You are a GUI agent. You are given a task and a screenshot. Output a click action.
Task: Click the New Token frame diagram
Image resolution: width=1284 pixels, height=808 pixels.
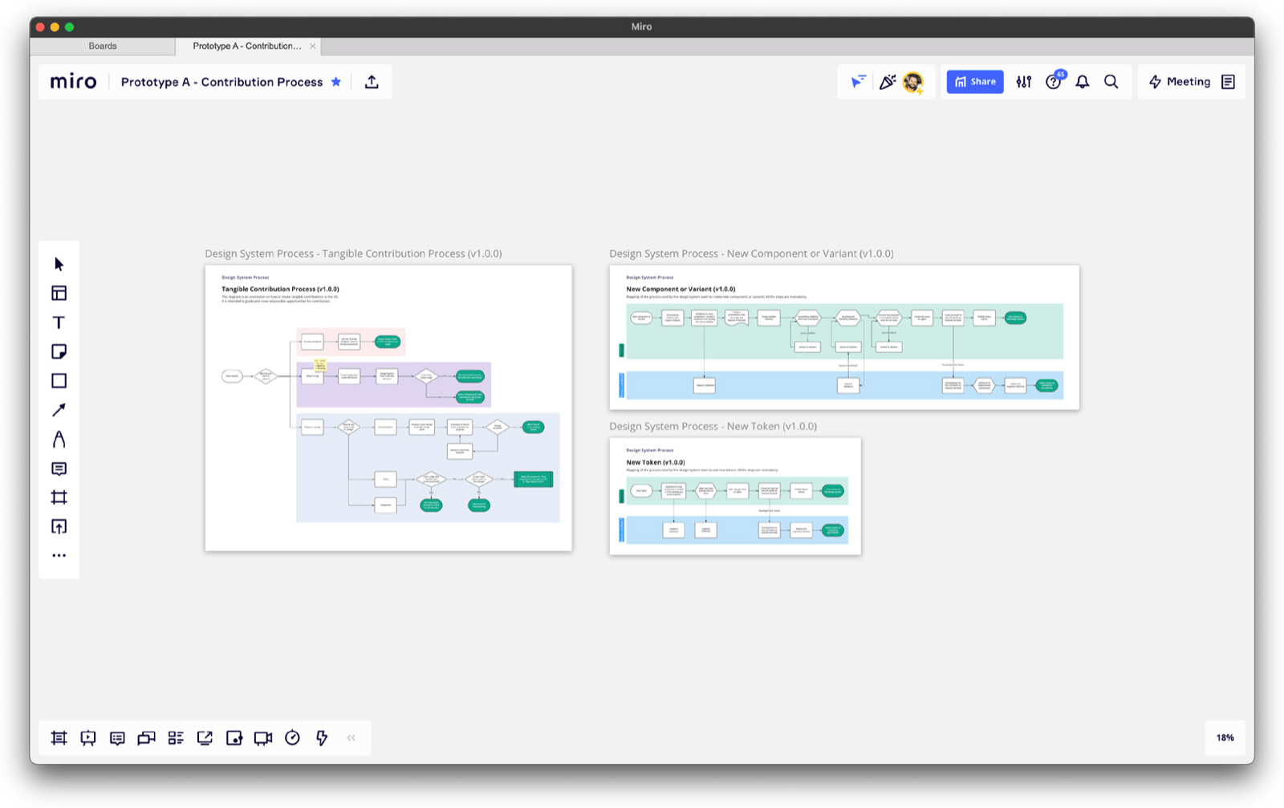735,496
